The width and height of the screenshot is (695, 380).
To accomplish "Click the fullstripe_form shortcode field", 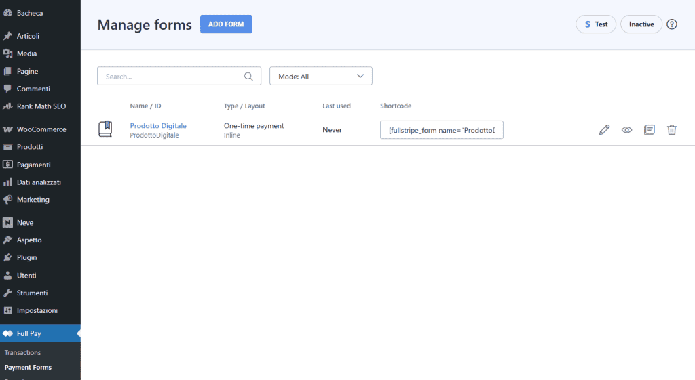I will (441, 129).
